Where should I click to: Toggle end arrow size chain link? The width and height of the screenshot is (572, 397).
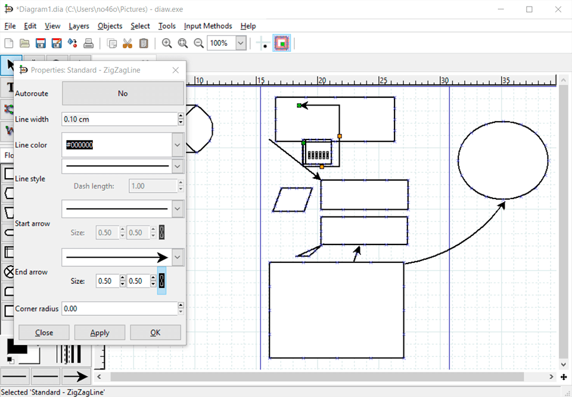tap(161, 281)
